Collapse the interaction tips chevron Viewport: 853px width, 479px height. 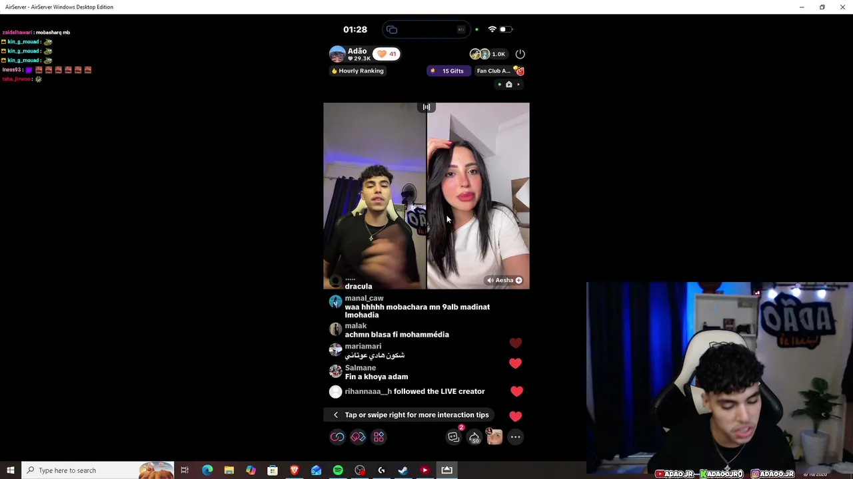coord(335,415)
